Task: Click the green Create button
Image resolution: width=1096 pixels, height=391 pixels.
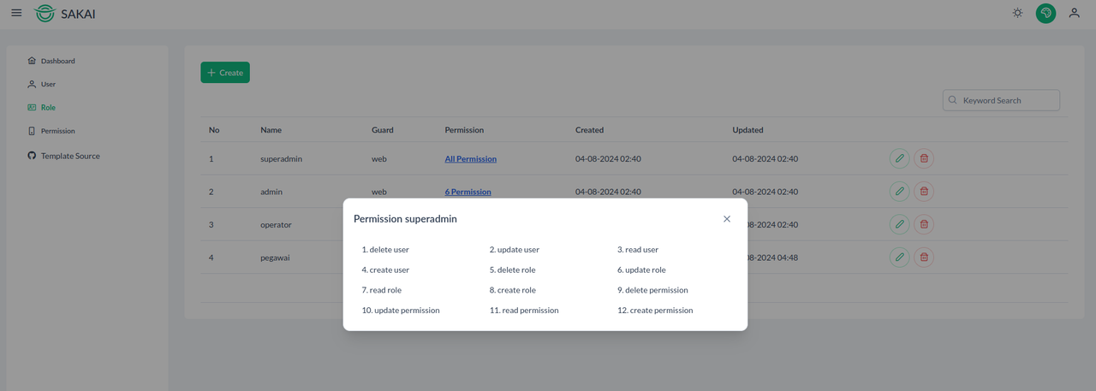Action: pos(225,73)
